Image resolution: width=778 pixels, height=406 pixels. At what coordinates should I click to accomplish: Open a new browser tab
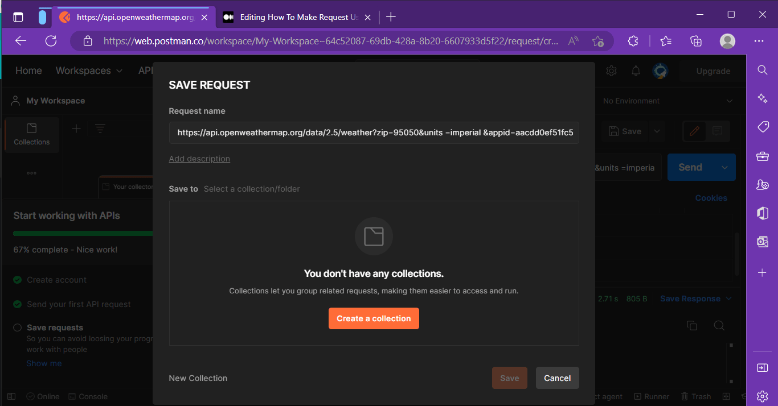391,17
